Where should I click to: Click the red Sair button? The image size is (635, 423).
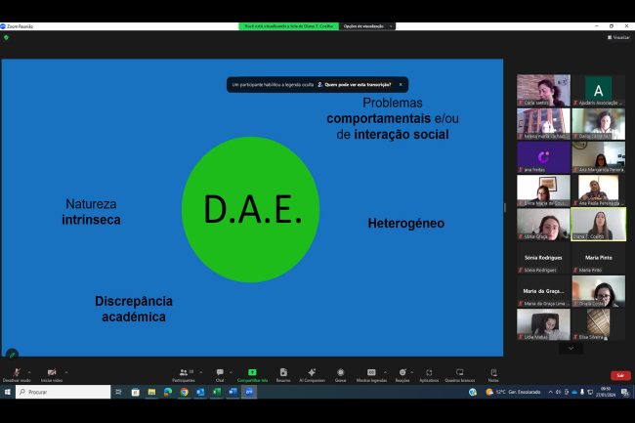(619, 375)
